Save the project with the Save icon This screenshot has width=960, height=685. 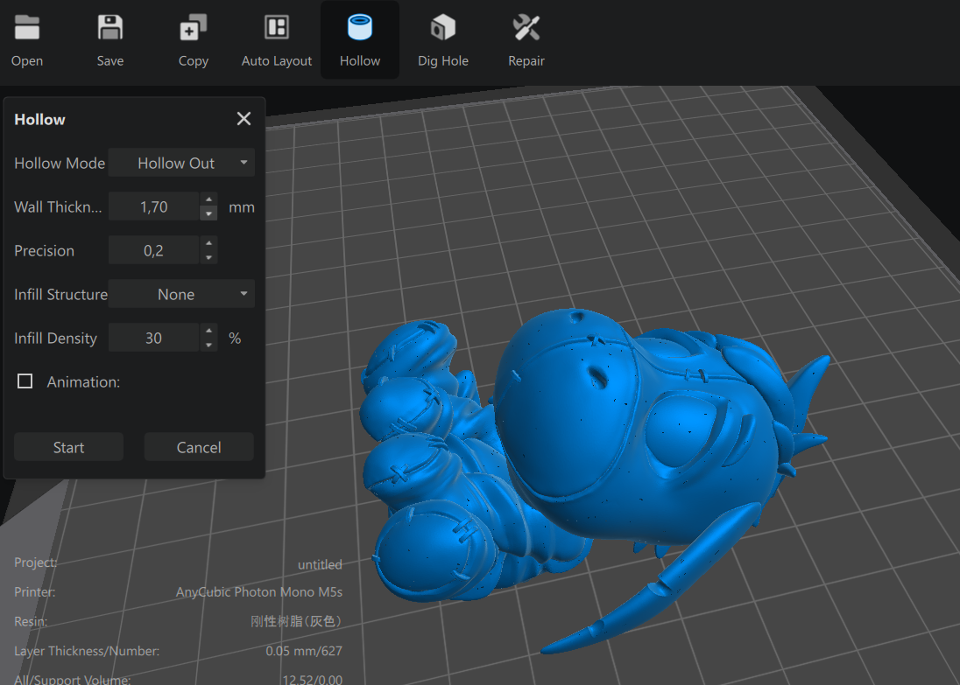110,27
